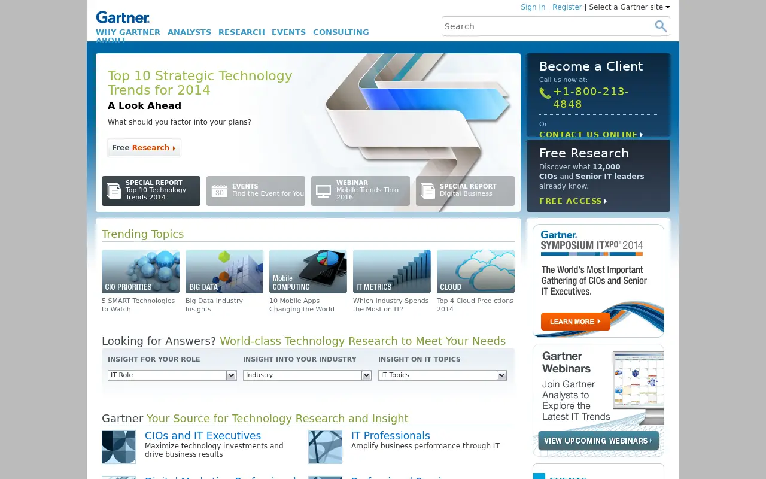Expand the IT Role dropdown
Screen dimensions: 766x479
pos(172,375)
